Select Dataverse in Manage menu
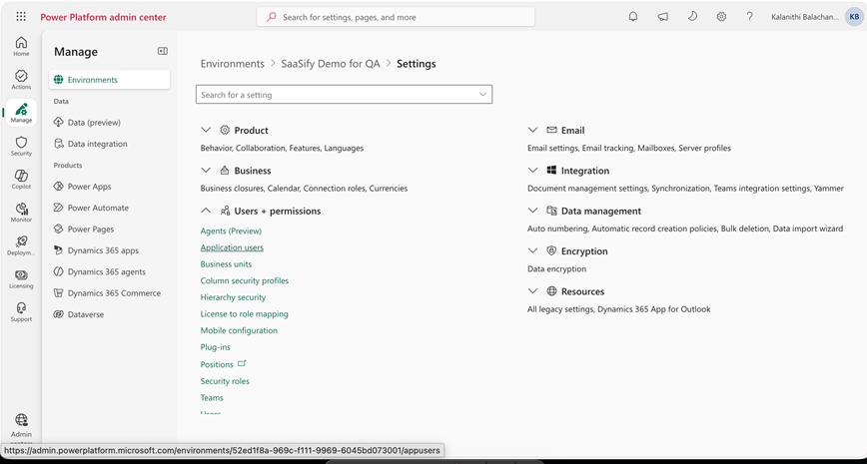 point(86,314)
